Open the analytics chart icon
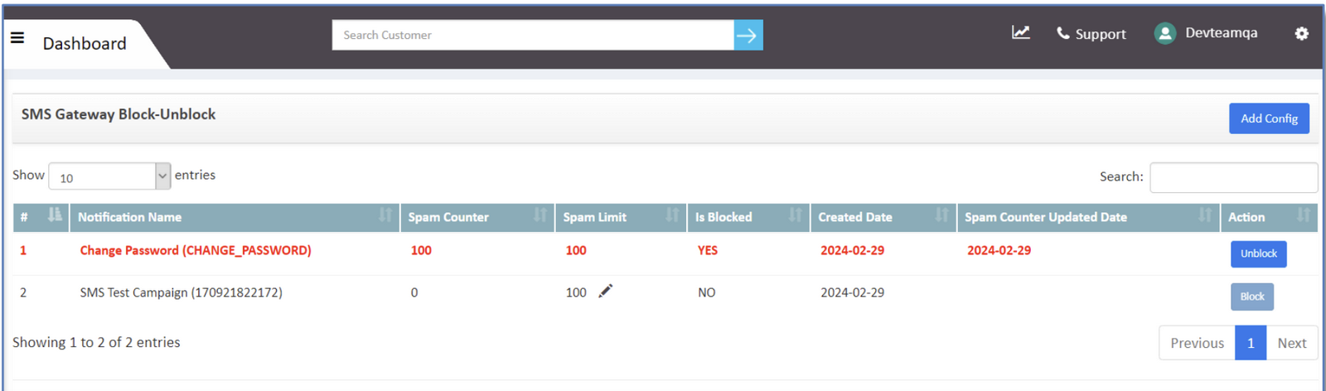1326x391 pixels. tap(1020, 32)
